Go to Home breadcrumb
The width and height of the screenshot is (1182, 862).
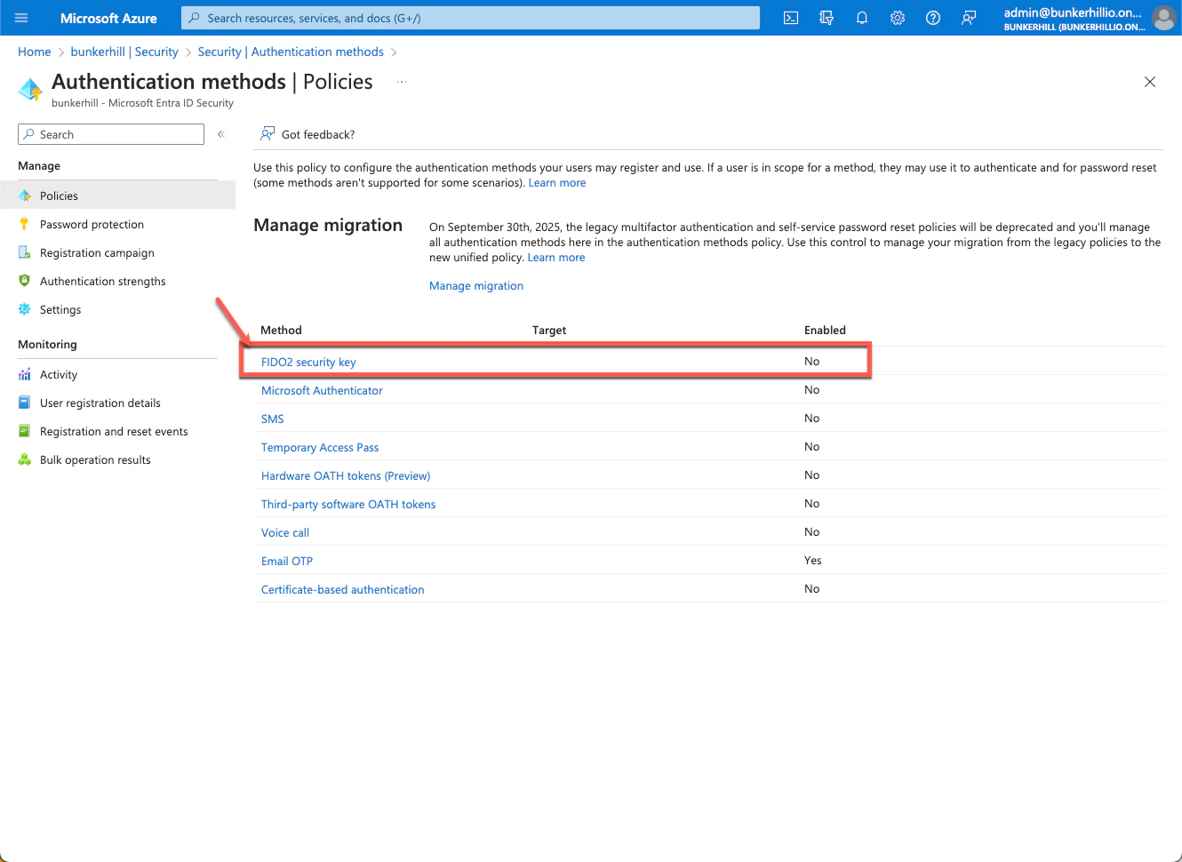tap(35, 52)
